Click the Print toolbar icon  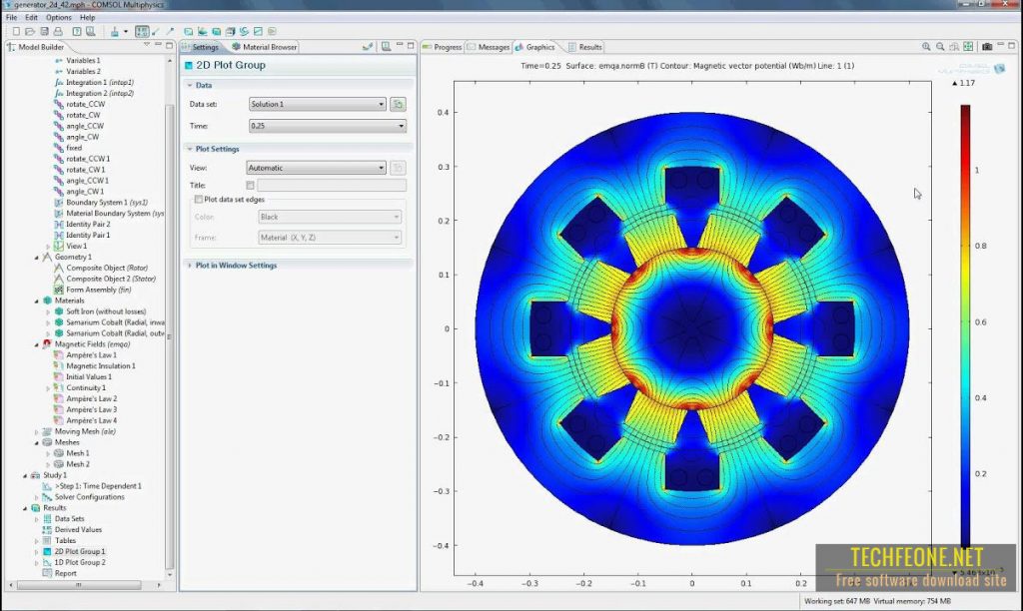(58, 31)
